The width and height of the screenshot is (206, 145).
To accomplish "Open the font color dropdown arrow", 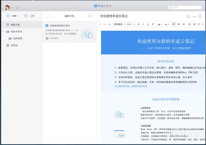I will (162, 24).
